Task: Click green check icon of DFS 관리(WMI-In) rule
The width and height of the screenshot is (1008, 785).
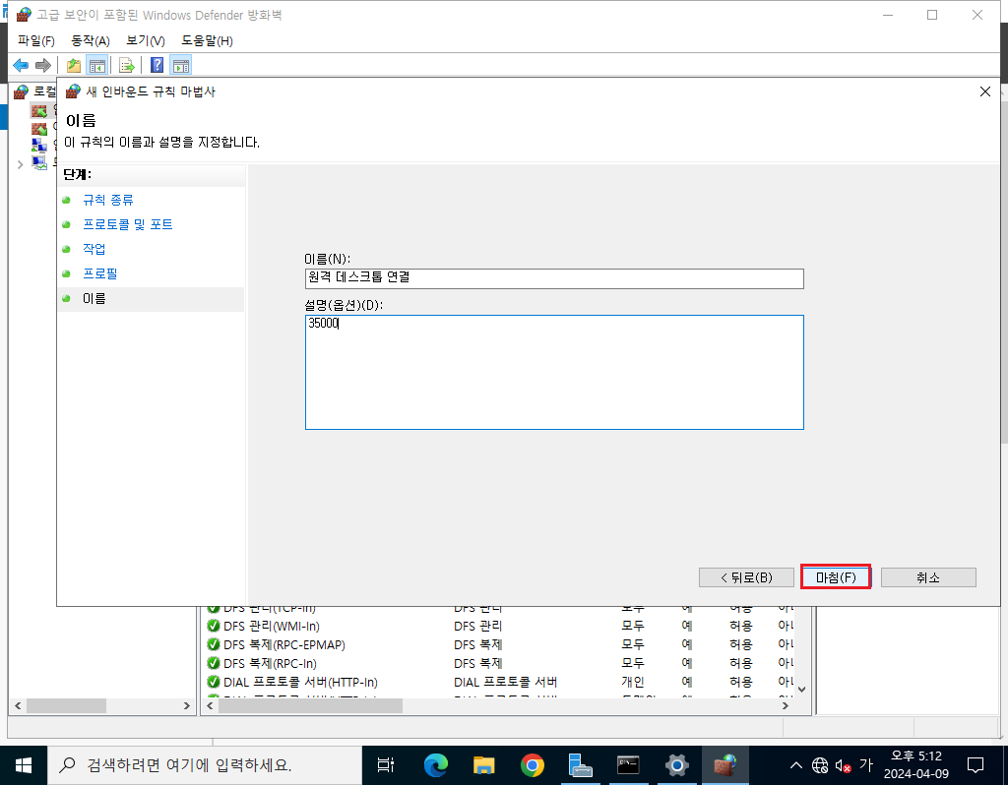Action: [x=214, y=626]
